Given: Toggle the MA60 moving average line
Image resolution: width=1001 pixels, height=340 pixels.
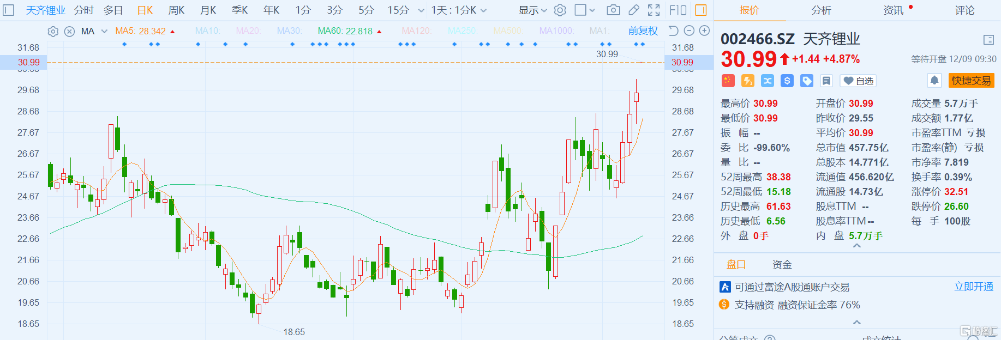Looking at the screenshot, I should pos(350,31).
